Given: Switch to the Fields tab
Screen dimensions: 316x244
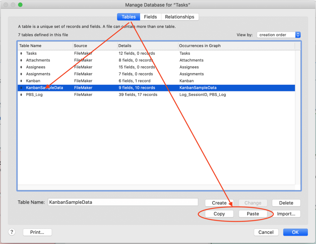Looking at the screenshot, I should coord(150,17).
